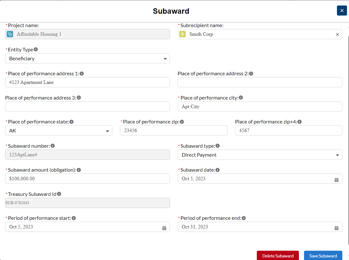Screen dimensions: 349x260
Task: Click the Subaward amount input field
Action: click(87, 179)
